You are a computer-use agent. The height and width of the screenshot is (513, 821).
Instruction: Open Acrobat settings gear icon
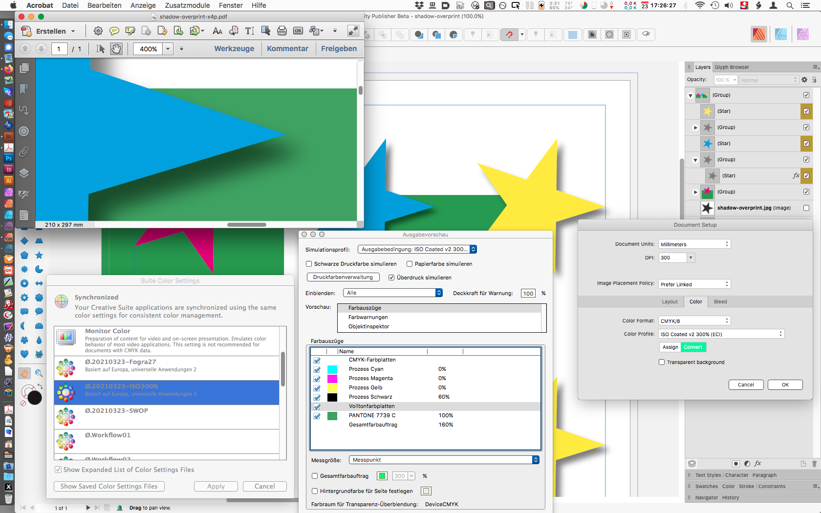98,31
